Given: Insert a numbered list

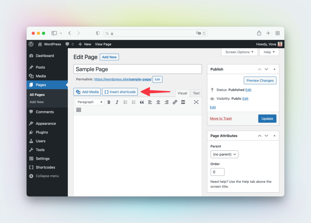Looking at the screenshot, I should click(x=134, y=102).
